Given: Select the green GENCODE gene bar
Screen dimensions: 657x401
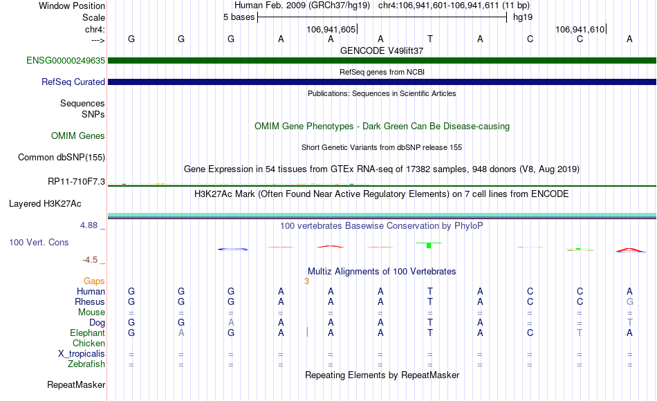Looking at the screenshot, I should [x=382, y=60].
